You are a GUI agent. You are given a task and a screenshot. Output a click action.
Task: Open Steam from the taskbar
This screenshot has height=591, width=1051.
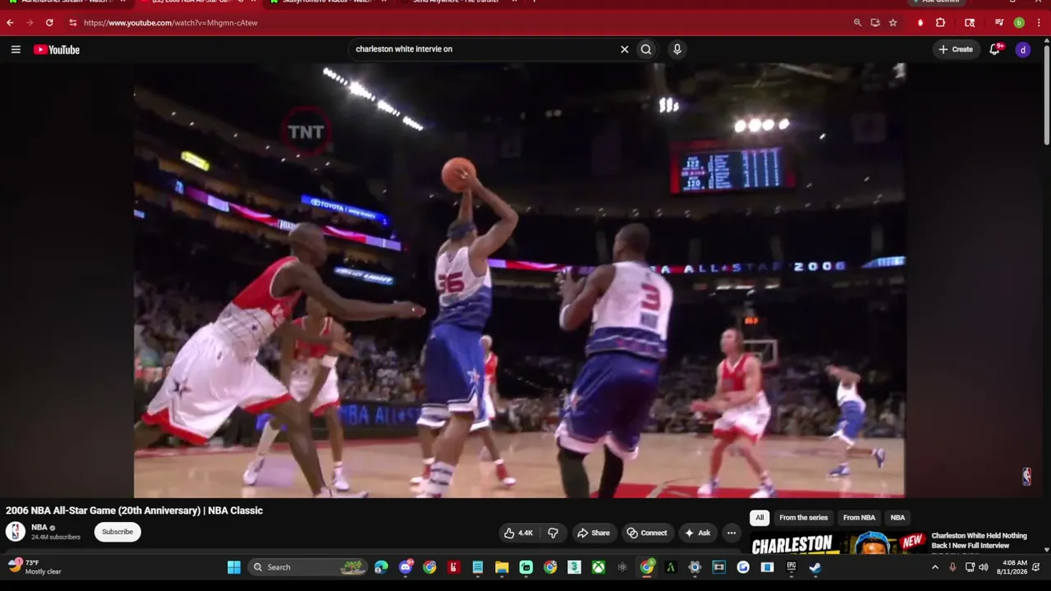click(815, 567)
